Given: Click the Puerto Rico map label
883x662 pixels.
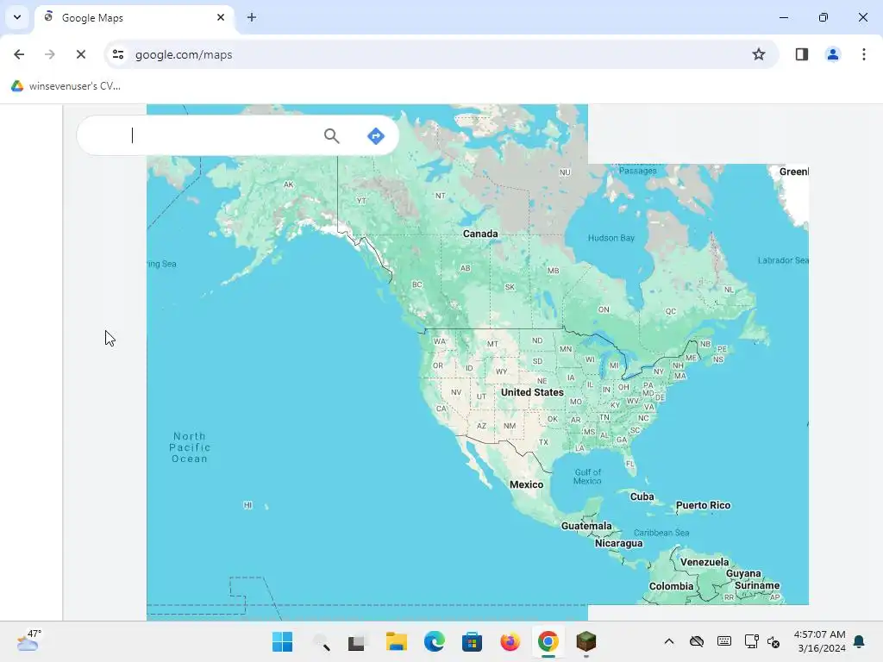Looking at the screenshot, I should coord(704,505).
